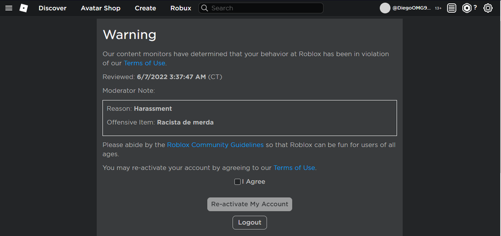Image resolution: width=501 pixels, height=236 pixels.
Task: Click the Robux hexagon balance icon
Action: click(x=467, y=8)
